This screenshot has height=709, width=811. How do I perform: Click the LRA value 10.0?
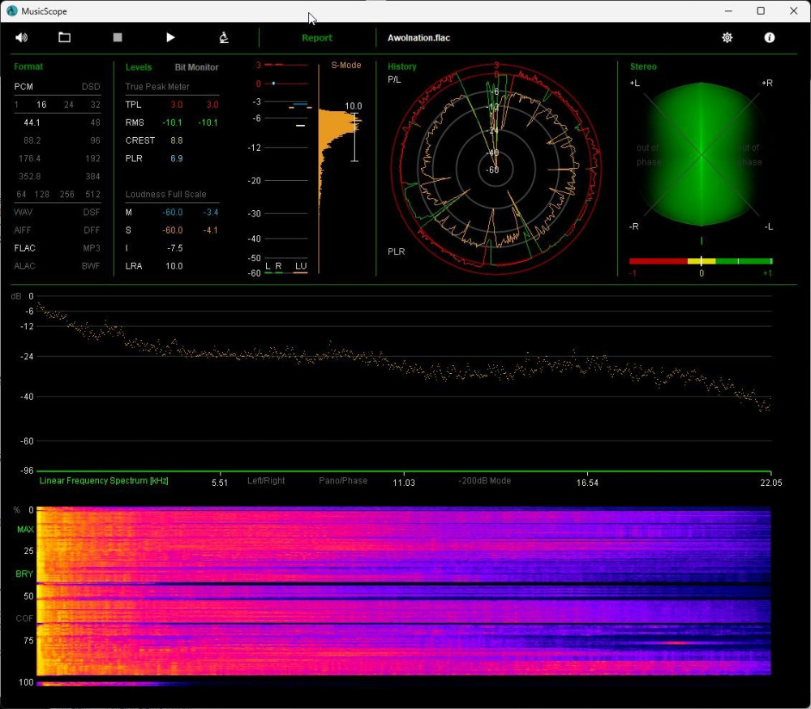[x=174, y=266]
